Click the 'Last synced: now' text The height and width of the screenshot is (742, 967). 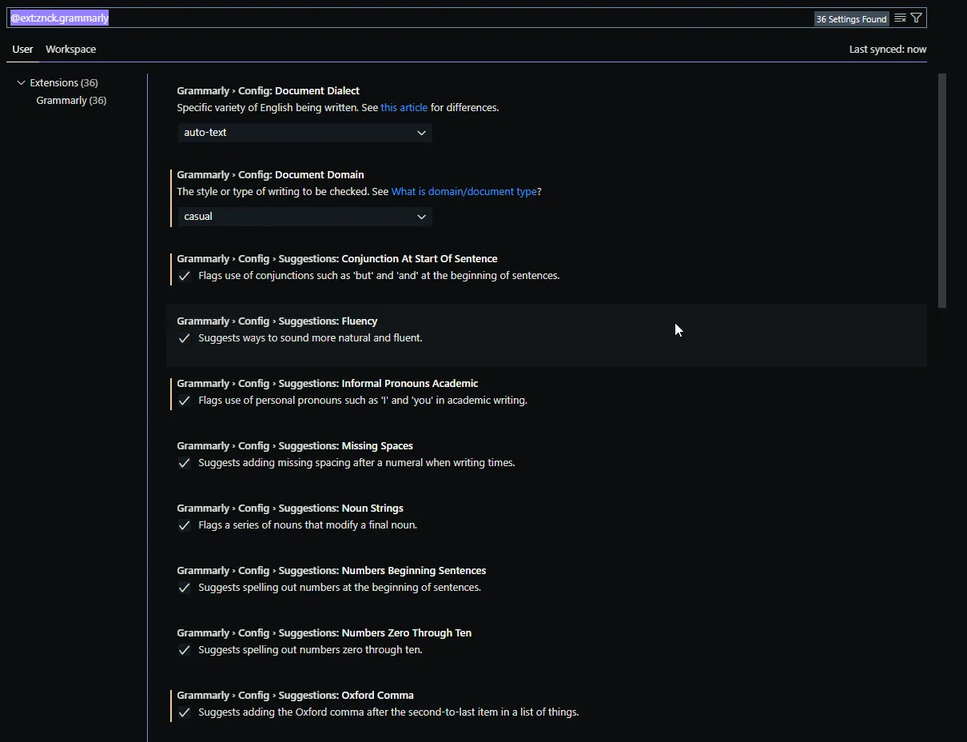[888, 49]
